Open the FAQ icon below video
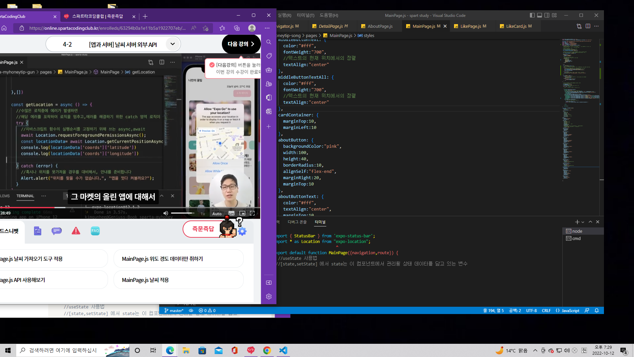634x357 pixels. tap(95, 231)
